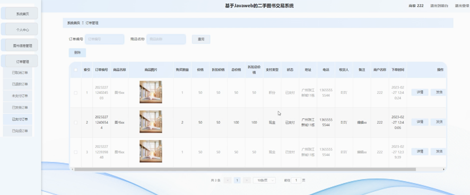Click order number 2023227124065 44 cell

click(x=101, y=122)
